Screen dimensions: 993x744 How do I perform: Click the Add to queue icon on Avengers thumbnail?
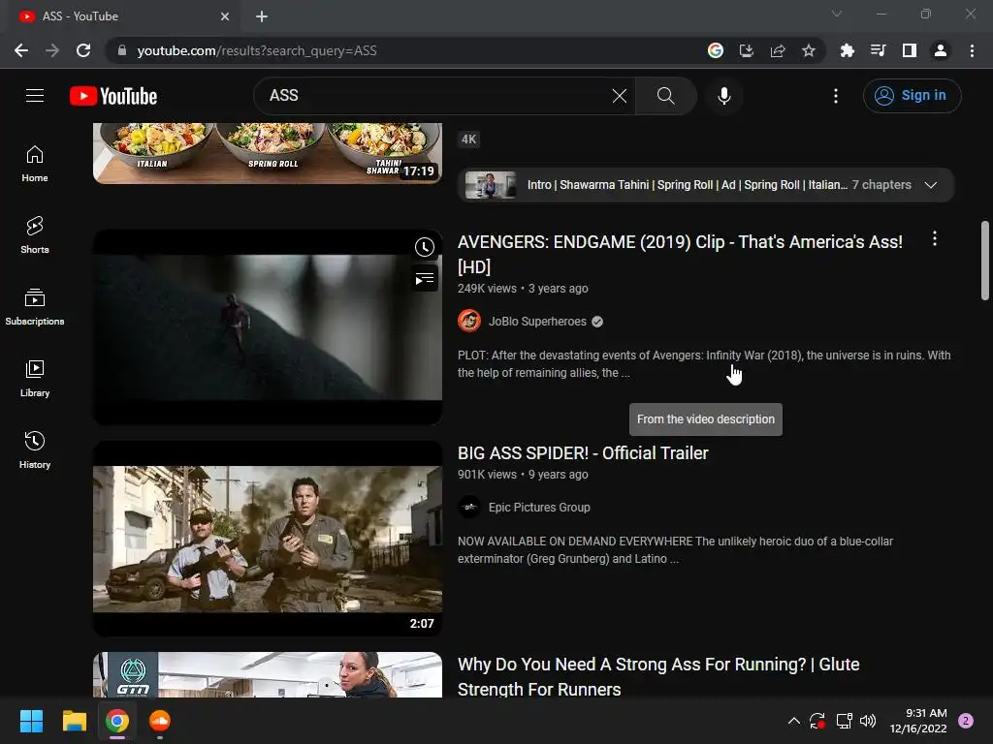point(425,278)
